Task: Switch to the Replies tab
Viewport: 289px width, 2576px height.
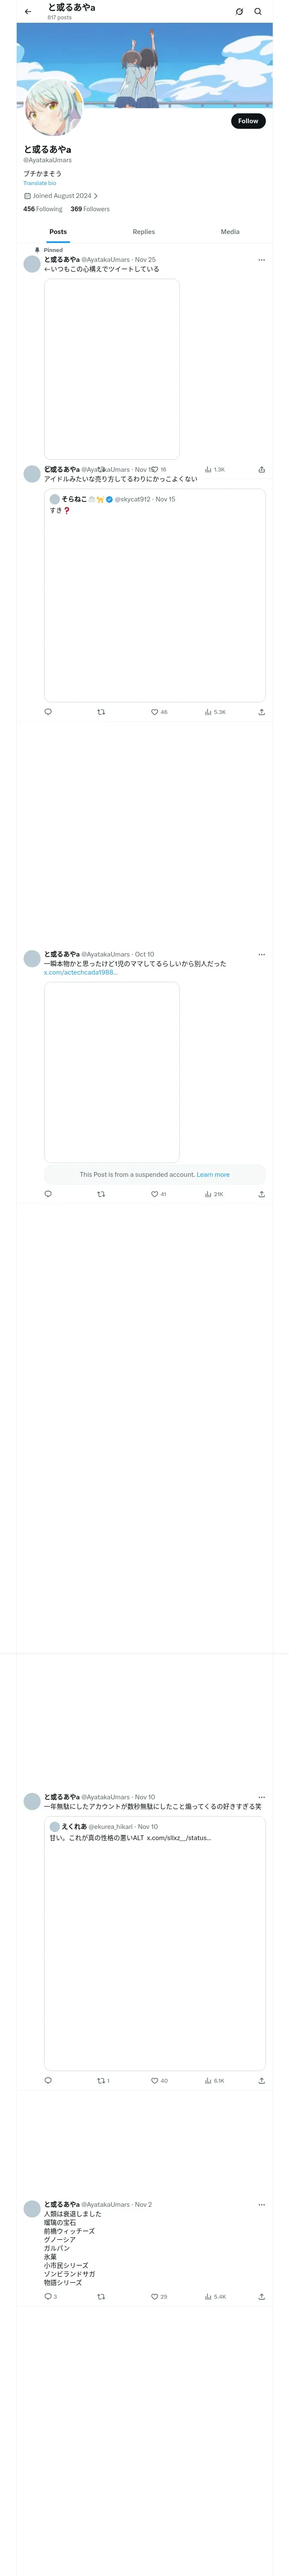Action: tap(143, 232)
